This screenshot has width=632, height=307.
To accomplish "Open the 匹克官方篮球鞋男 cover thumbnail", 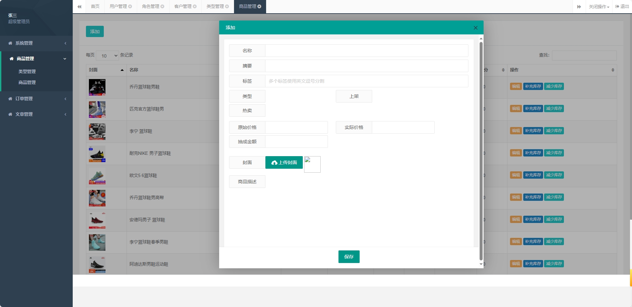I will click(97, 110).
